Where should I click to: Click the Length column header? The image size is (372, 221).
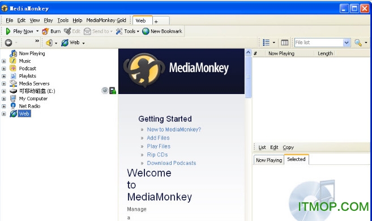point(325,54)
